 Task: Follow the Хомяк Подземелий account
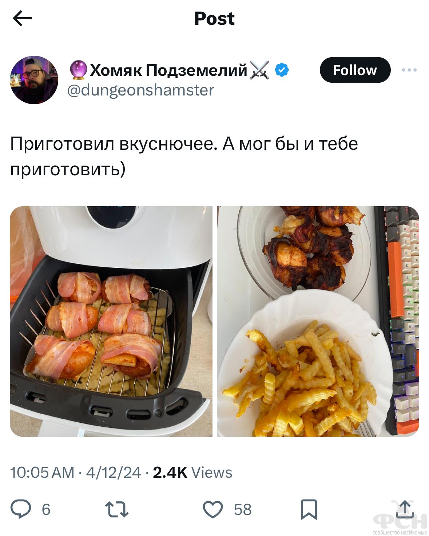355,70
